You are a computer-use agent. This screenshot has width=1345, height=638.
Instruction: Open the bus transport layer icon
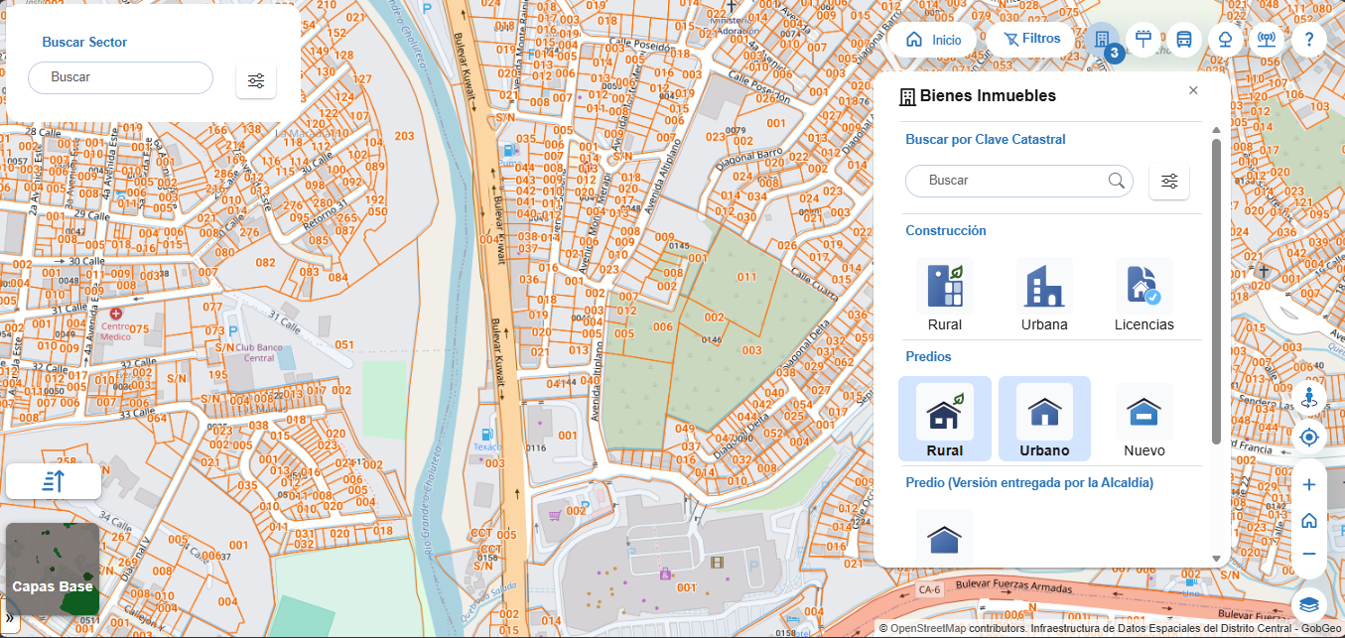click(x=1184, y=40)
